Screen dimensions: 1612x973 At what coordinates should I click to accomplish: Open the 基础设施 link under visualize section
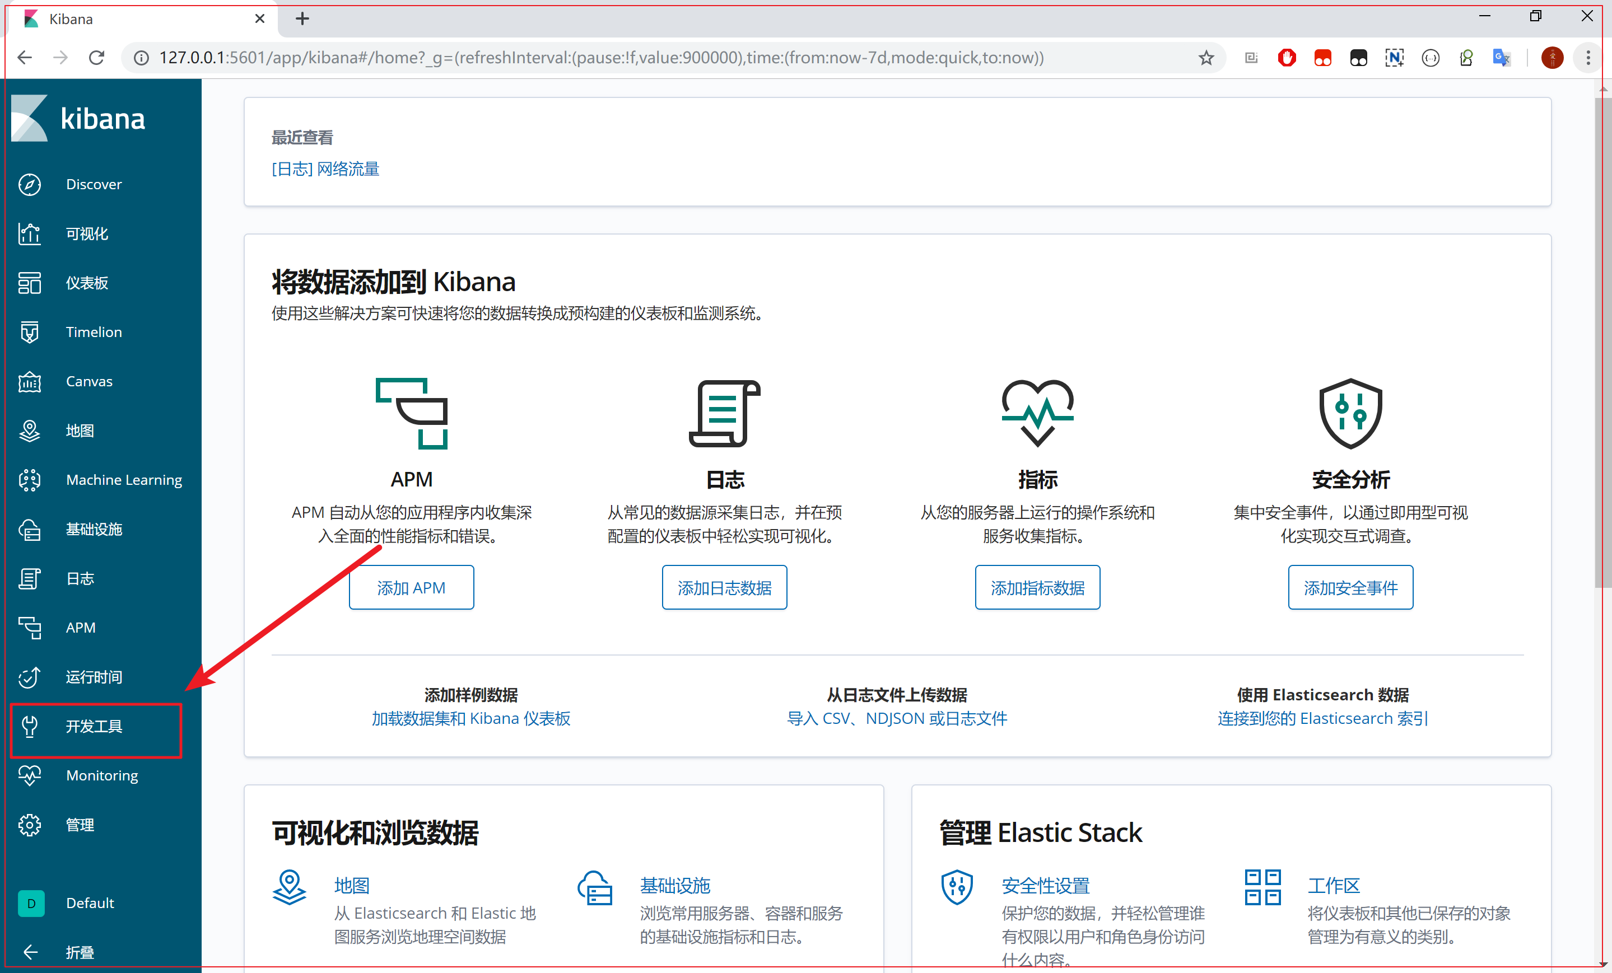click(675, 885)
